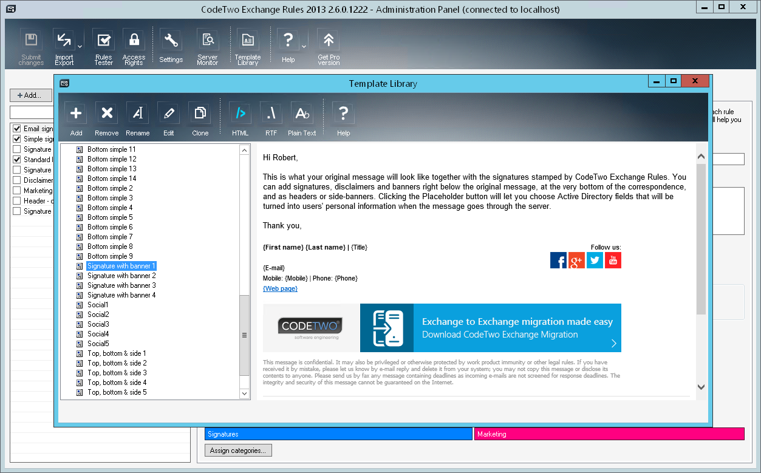Click preview pane scroll down arrow
761x473 pixels.
701,387
